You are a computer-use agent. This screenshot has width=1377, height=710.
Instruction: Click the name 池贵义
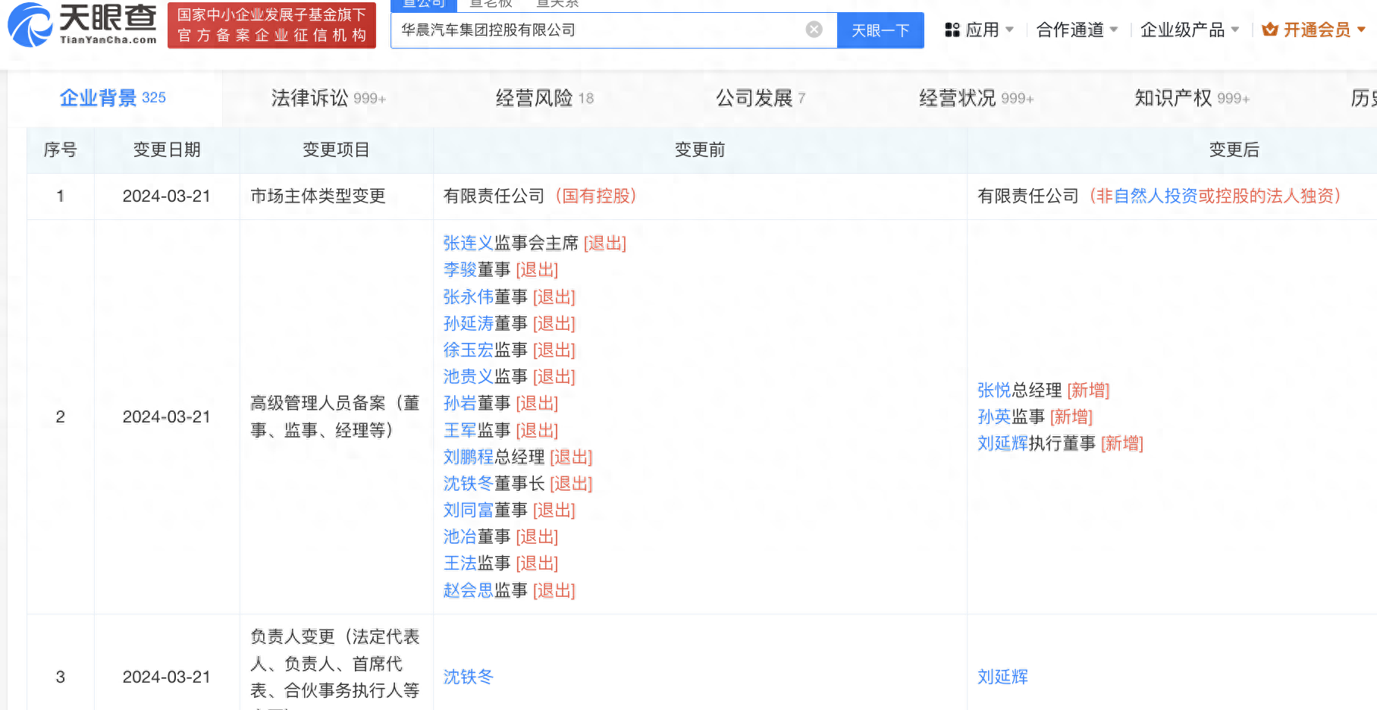(x=469, y=376)
